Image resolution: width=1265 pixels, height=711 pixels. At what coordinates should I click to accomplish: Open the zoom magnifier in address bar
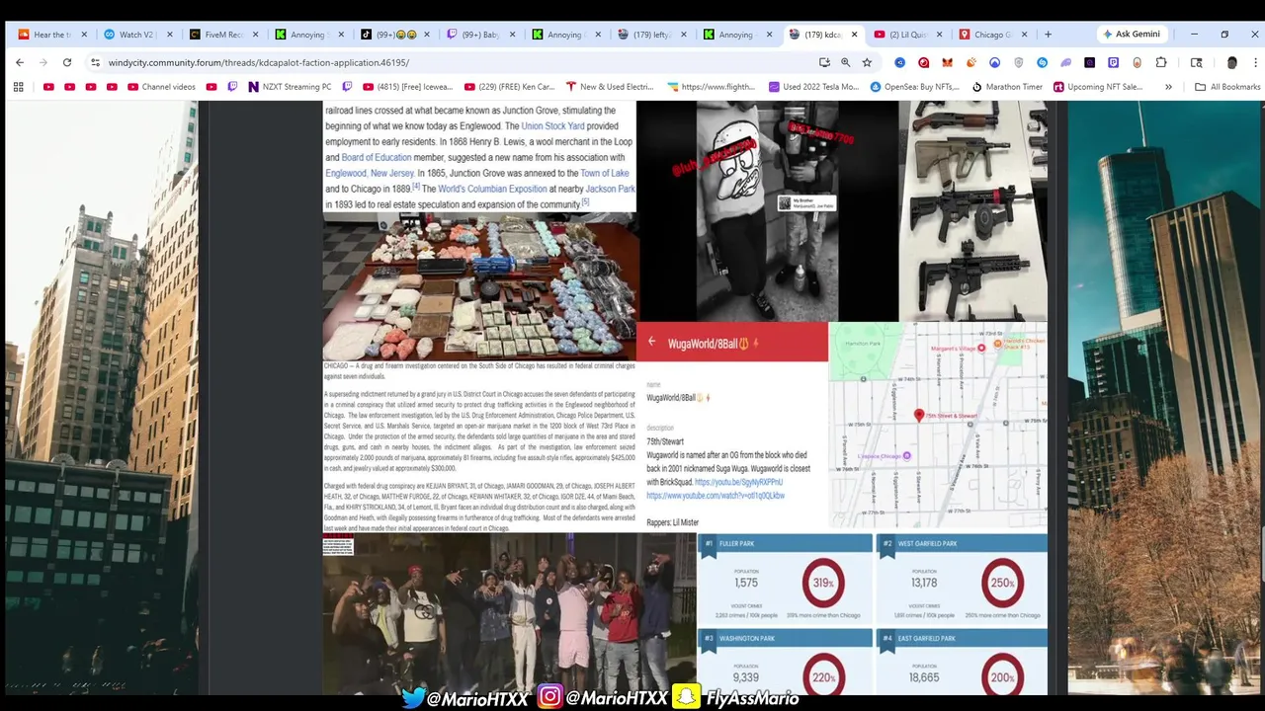[846, 62]
